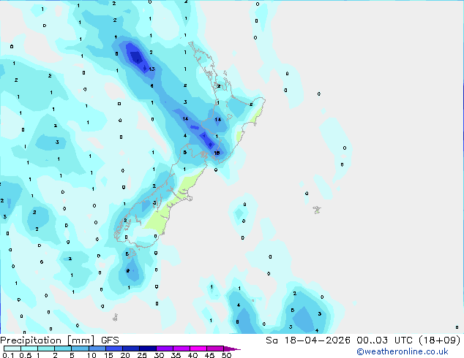Select the 2–5 mm legend swatch
This screenshot has width=464, height=358.
tap(63, 349)
